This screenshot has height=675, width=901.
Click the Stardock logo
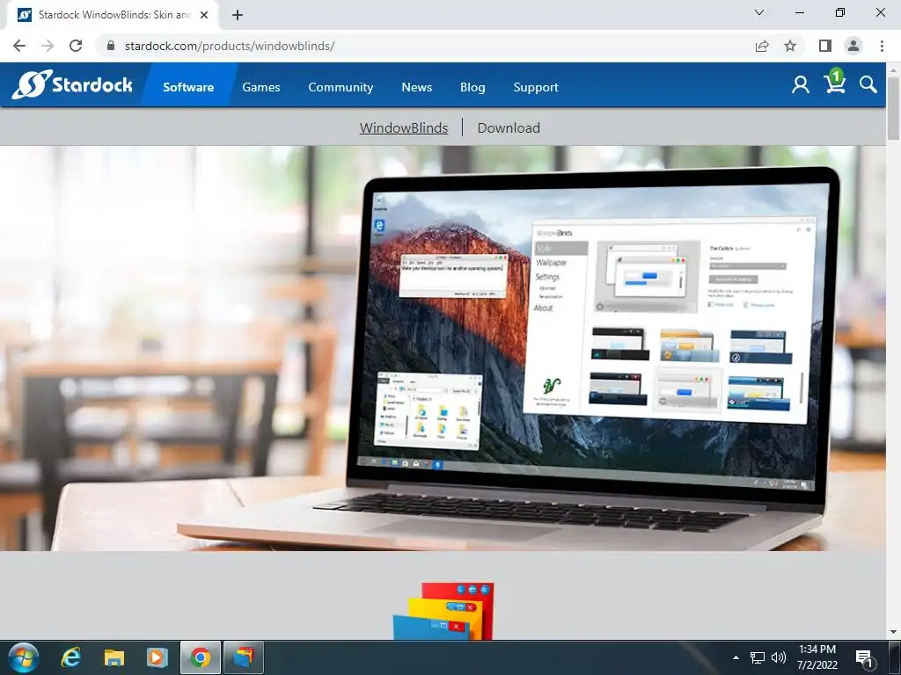[72, 85]
